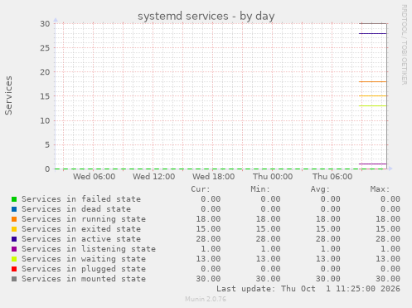This screenshot has width=412, height=308.
Task: Click the 'systemd services - by day' title
Action: (x=206, y=16)
